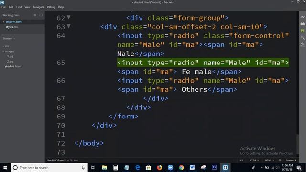Open UTF-8 encoding dropdown
The image size is (306, 172).
click(x=254, y=160)
